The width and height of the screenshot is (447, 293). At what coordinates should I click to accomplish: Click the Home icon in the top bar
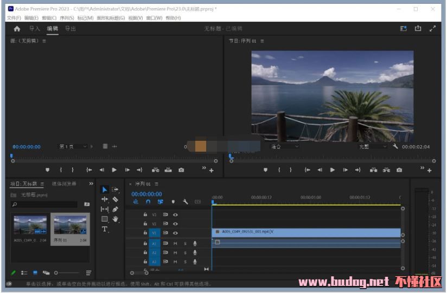(17, 29)
